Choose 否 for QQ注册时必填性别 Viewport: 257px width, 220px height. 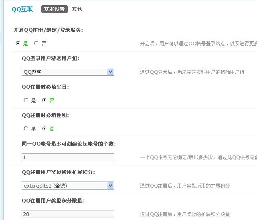45,129
